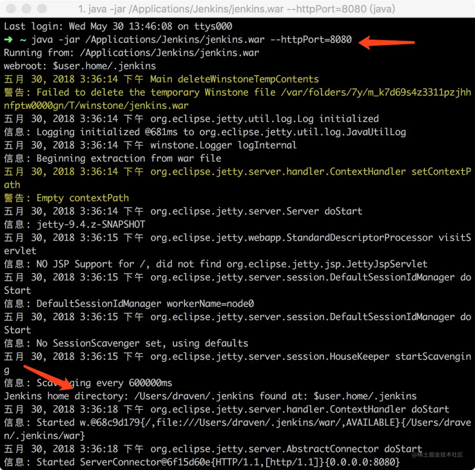Screen dimensions: 475x470
Task: Click 'nfptw0000gn/T/winstone/jenkins.war' path line
Action: click(96, 106)
